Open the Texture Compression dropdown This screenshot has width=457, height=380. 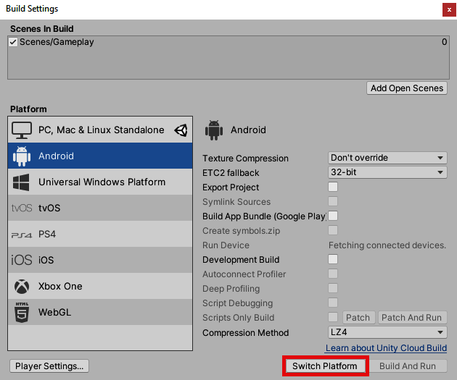pyautogui.click(x=387, y=158)
